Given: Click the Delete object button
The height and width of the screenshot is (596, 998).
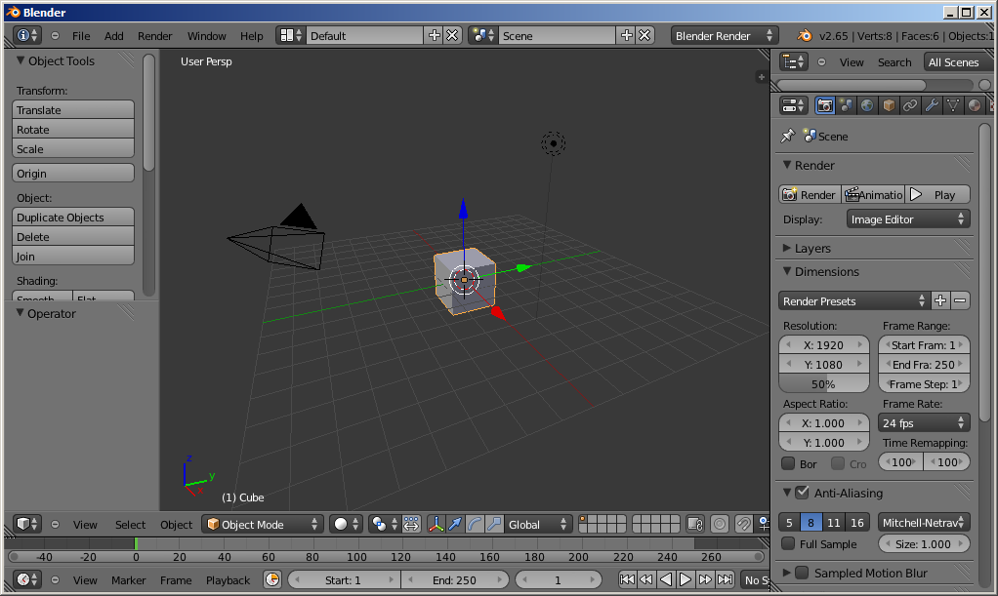Looking at the screenshot, I should tap(73, 237).
